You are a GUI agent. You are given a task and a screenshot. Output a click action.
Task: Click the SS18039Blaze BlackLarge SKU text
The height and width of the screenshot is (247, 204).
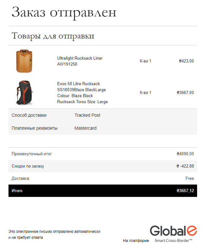[81, 90]
